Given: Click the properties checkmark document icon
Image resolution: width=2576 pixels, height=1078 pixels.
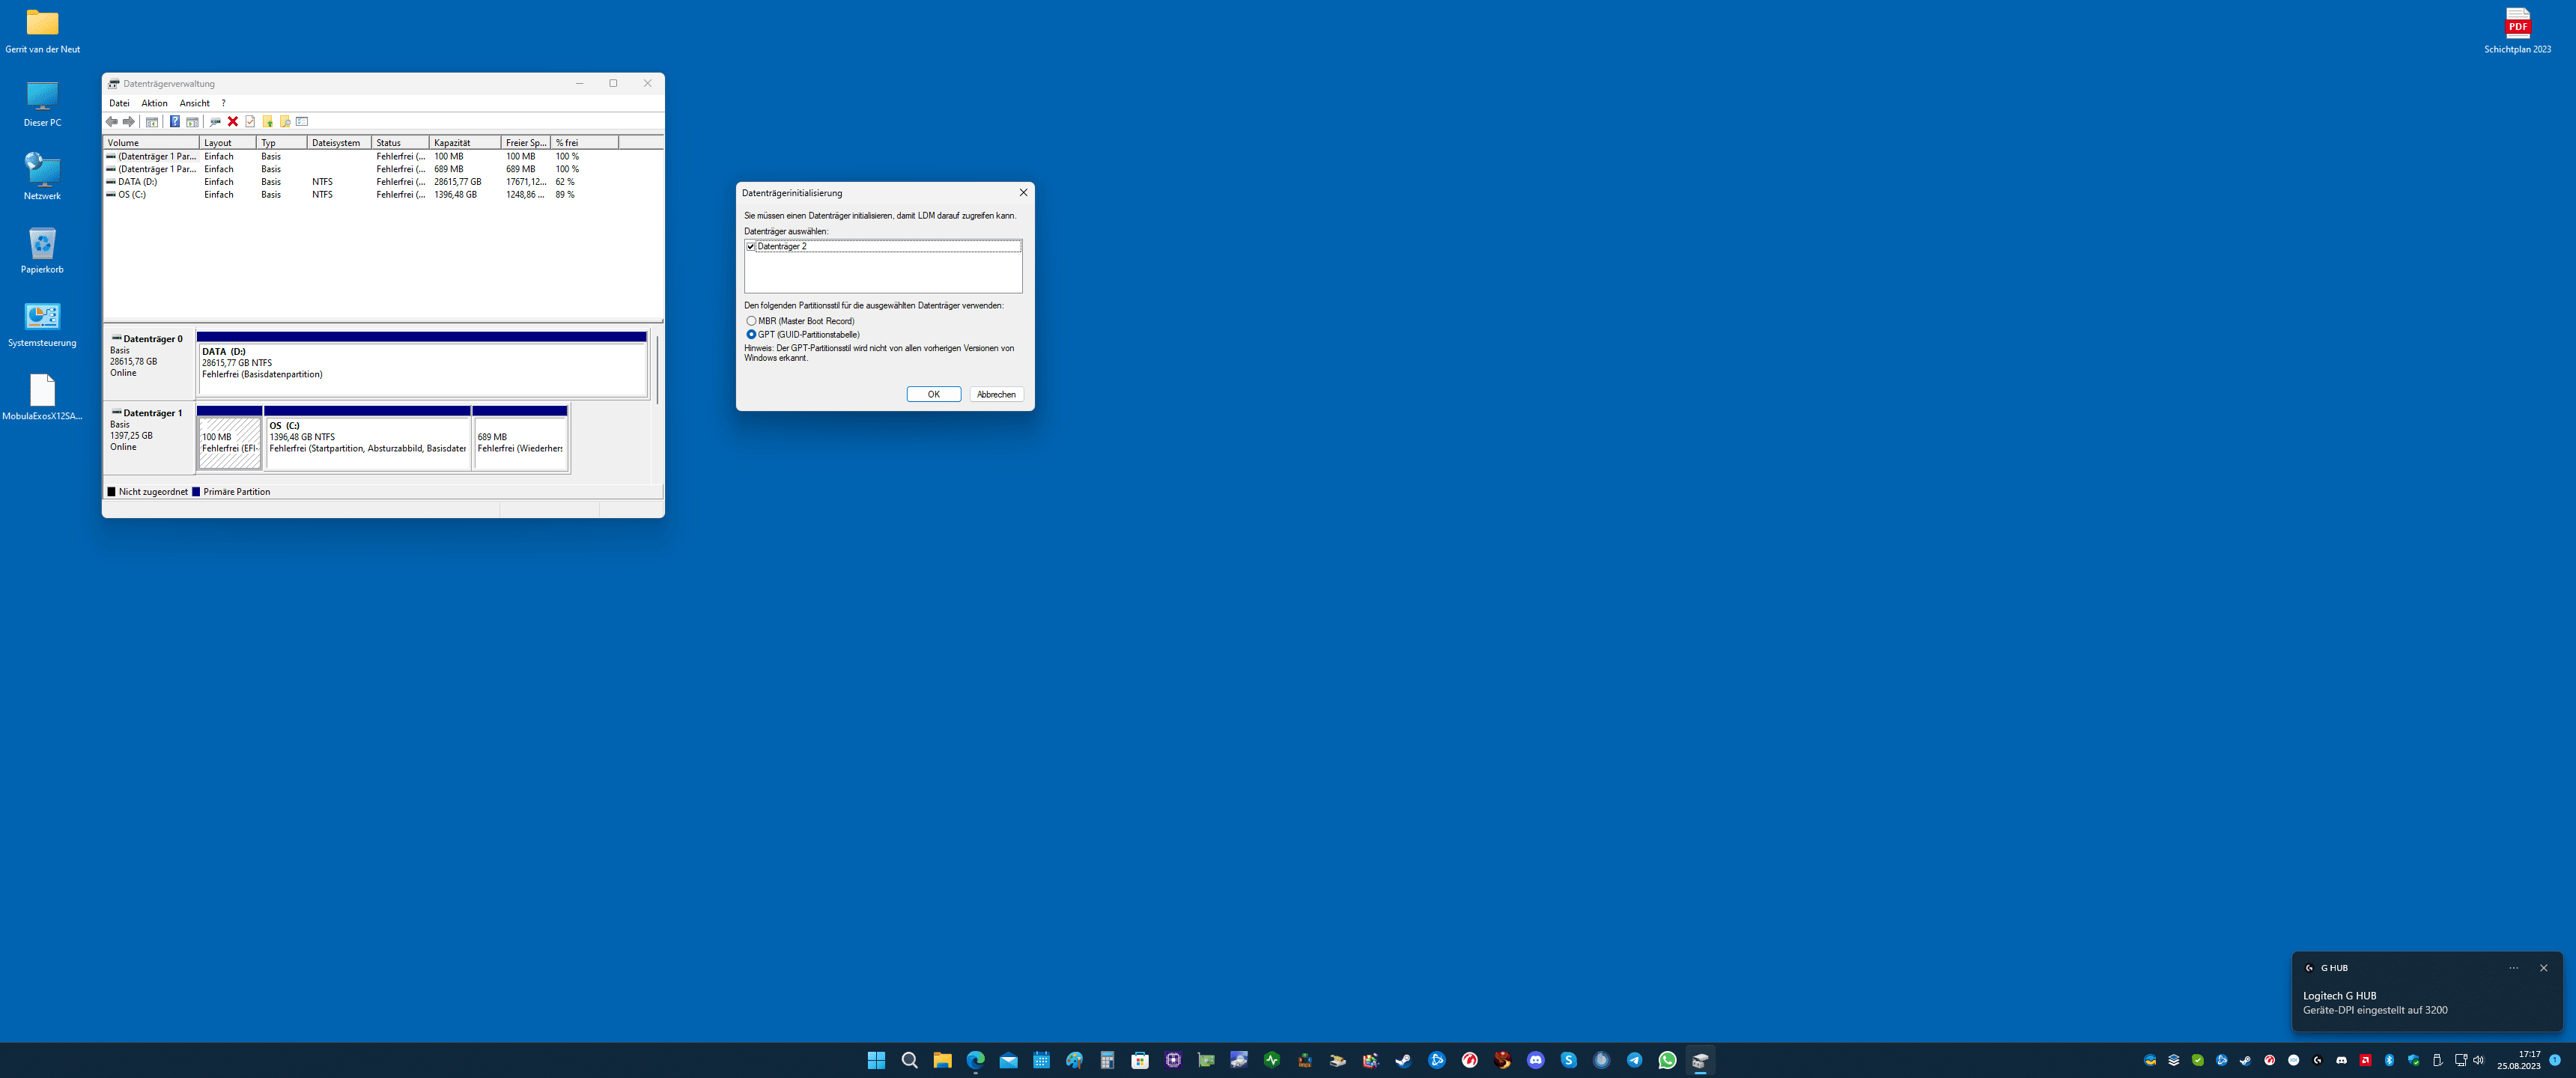Looking at the screenshot, I should (250, 122).
